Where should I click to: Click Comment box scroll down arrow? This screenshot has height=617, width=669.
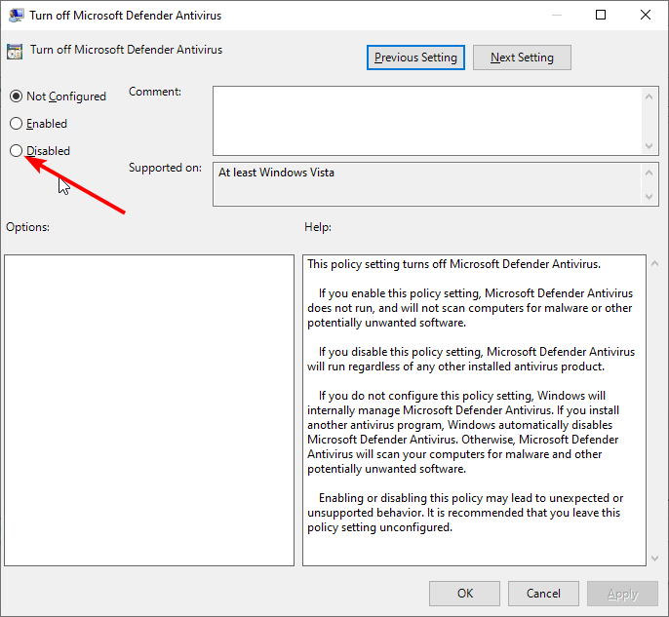click(649, 146)
